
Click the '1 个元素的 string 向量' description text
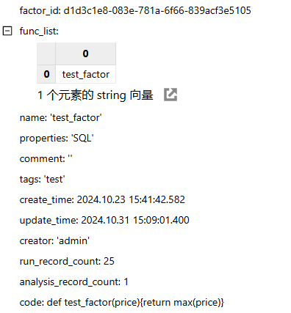[96, 95]
